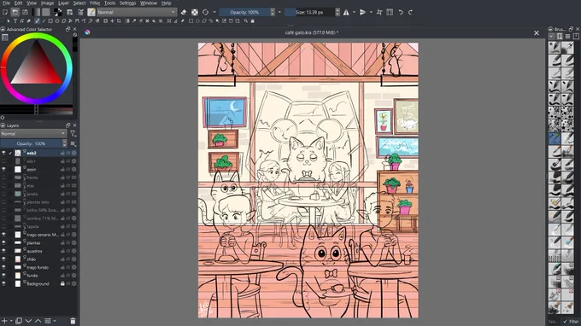Move layer up in the stack
Screen dimensions: 581x326
click(x=38, y=321)
